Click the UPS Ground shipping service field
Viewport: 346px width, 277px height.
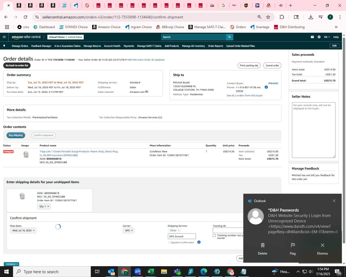[x=182, y=236]
